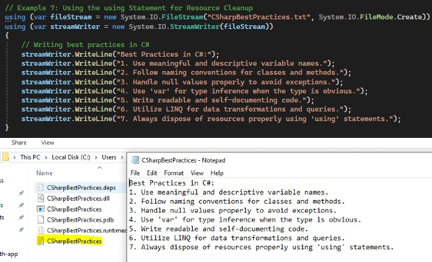Click the highlighted text document icon

(x=40, y=241)
